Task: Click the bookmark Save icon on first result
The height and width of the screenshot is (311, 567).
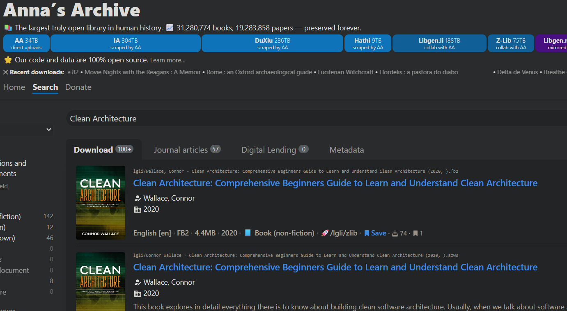Action: point(367,233)
